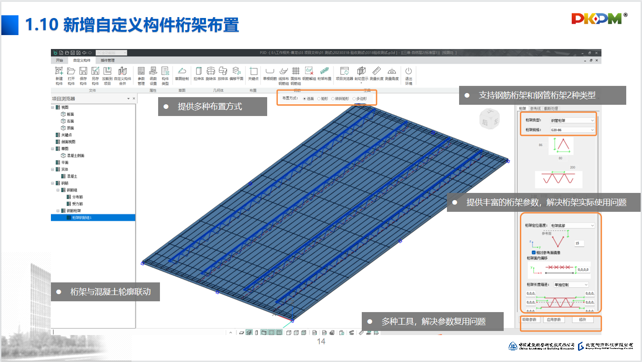
Task: Click the 桁架布置 (Truss Layout) icon
Action: pos(324,71)
